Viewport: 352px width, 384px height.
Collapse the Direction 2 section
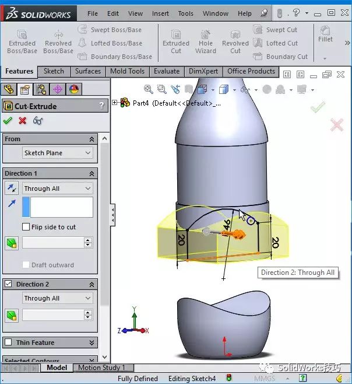(91, 284)
